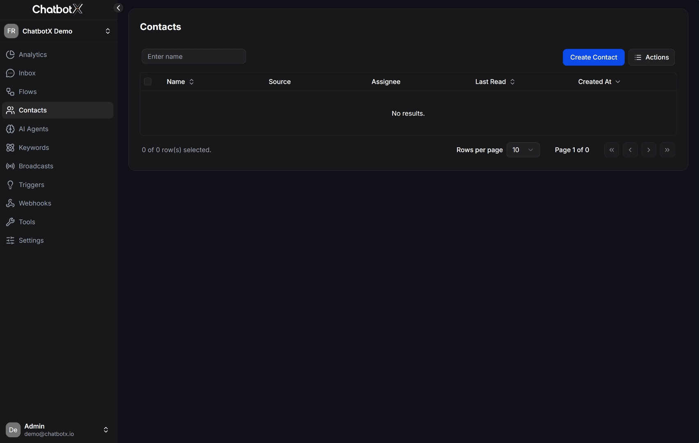Click the AI Agents icon
This screenshot has width=699, height=443.
(x=10, y=128)
